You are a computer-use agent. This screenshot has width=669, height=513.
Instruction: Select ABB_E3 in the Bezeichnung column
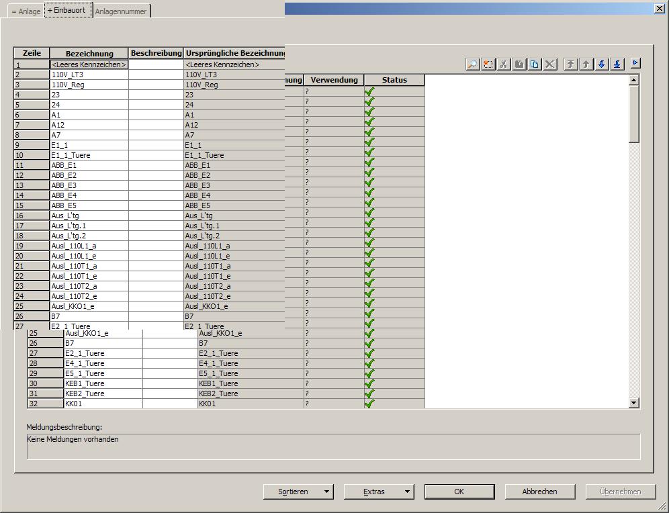coord(89,185)
